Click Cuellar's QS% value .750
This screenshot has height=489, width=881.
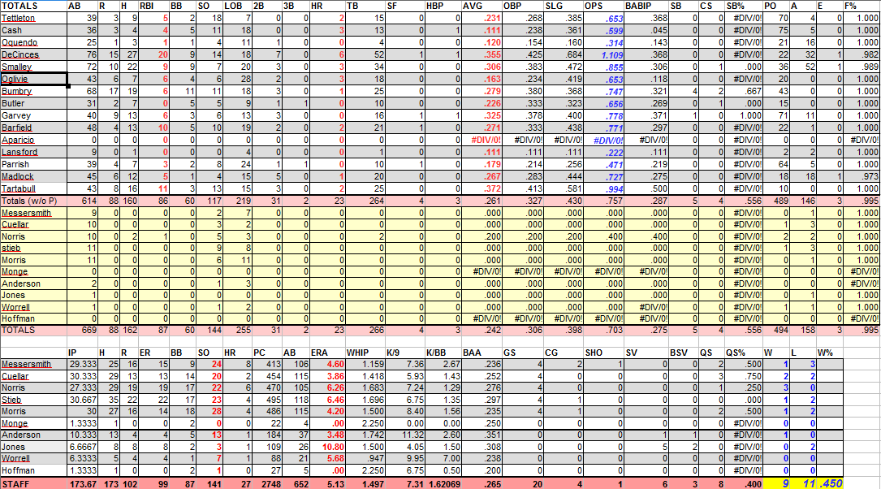tap(743, 377)
